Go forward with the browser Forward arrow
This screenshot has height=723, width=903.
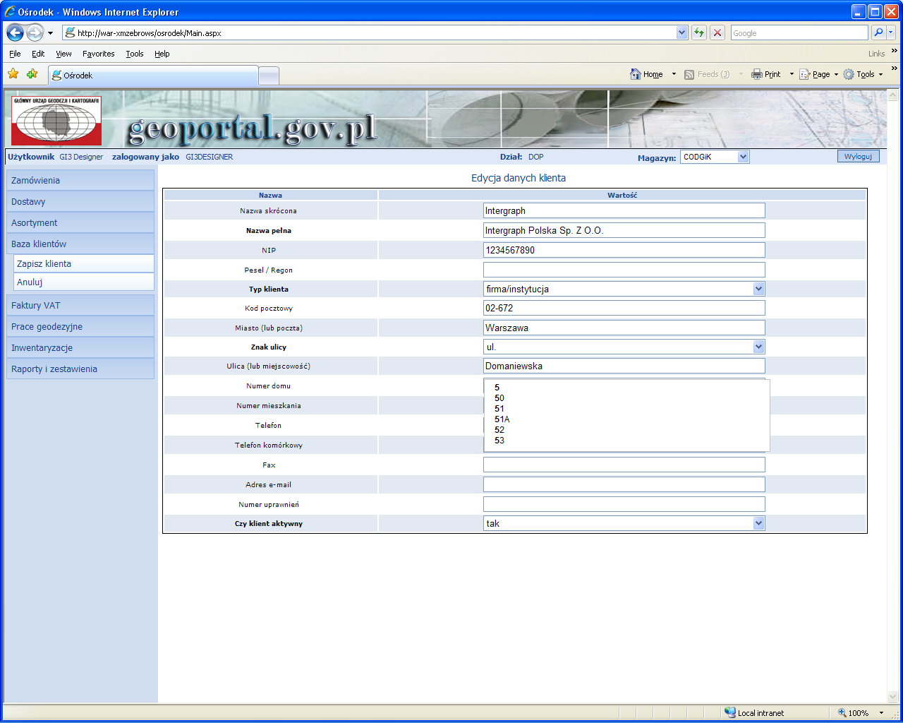tap(35, 32)
